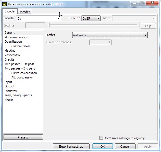This screenshot has width=161, height=152.
Task: Select Motion estimation in the list
Action: pyautogui.click(x=16, y=37)
